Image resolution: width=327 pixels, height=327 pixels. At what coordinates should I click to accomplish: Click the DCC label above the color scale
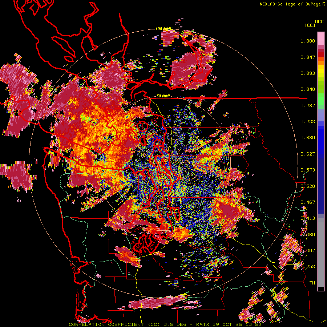point(319,22)
